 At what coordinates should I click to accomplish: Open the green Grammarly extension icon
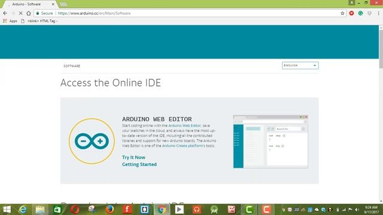(360, 13)
